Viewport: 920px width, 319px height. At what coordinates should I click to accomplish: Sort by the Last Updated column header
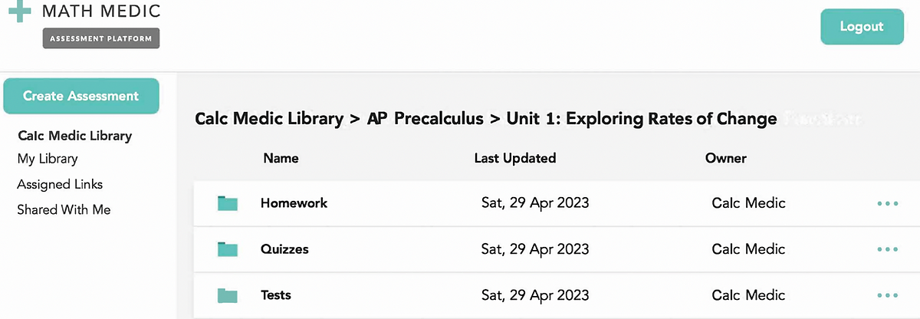[515, 158]
